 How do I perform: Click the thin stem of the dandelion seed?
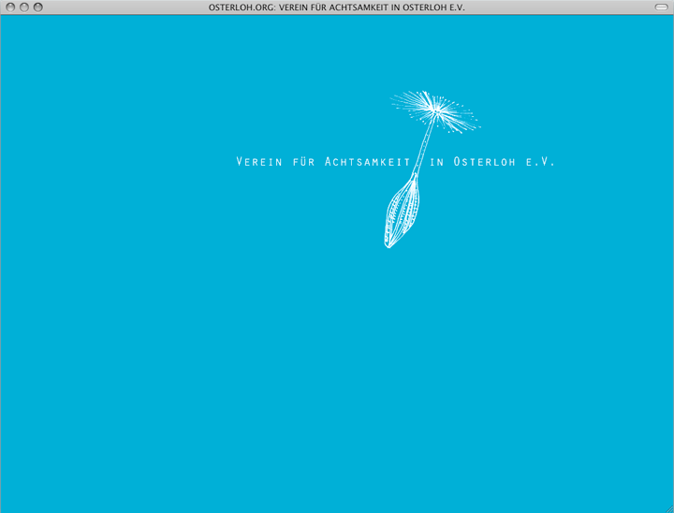pos(423,150)
